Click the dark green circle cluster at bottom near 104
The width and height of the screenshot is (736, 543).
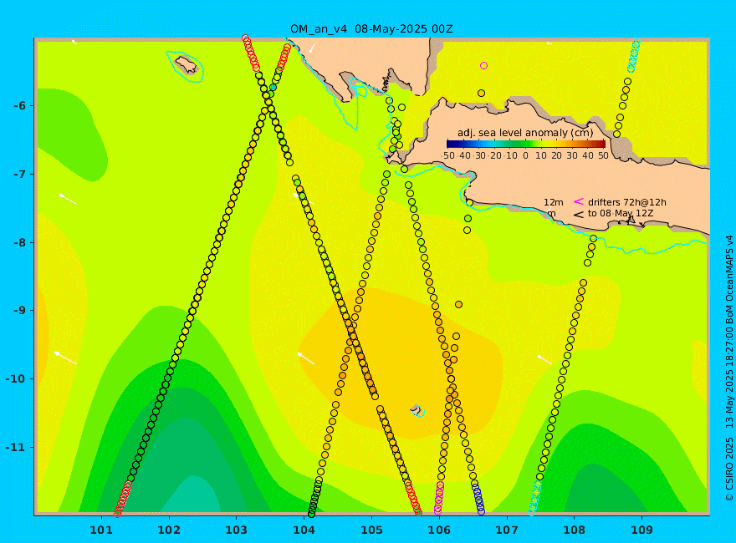pos(315,499)
